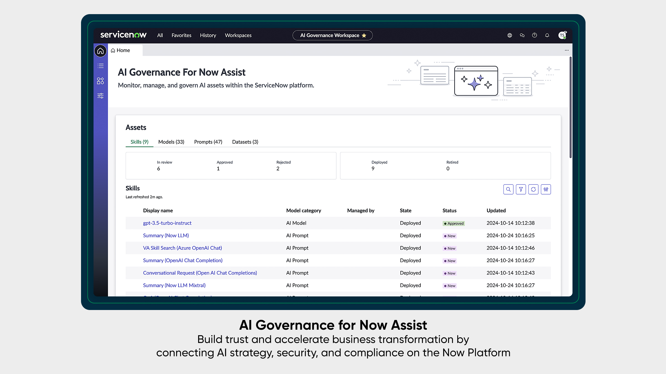Click the notifications bell icon in top bar
666x374 pixels.
coord(547,35)
